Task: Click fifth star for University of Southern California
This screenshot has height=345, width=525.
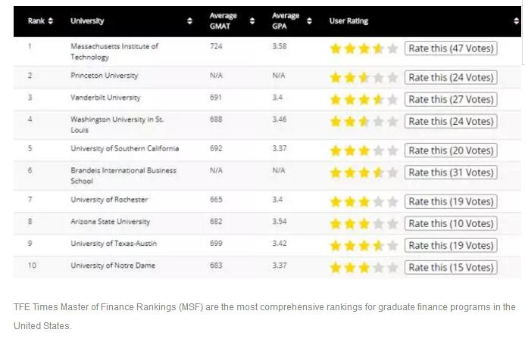Action: click(x=392, y=151)
